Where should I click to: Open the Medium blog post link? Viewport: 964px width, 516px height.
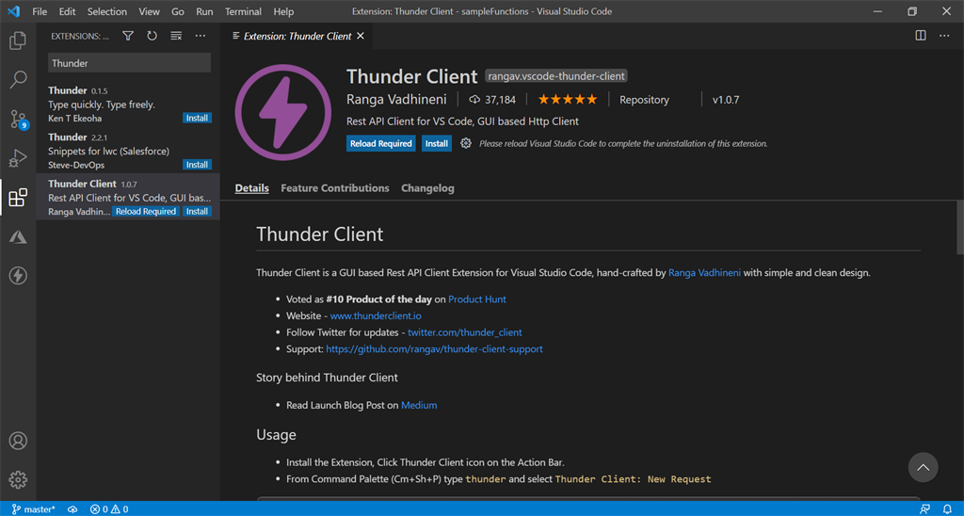point(419,405)
